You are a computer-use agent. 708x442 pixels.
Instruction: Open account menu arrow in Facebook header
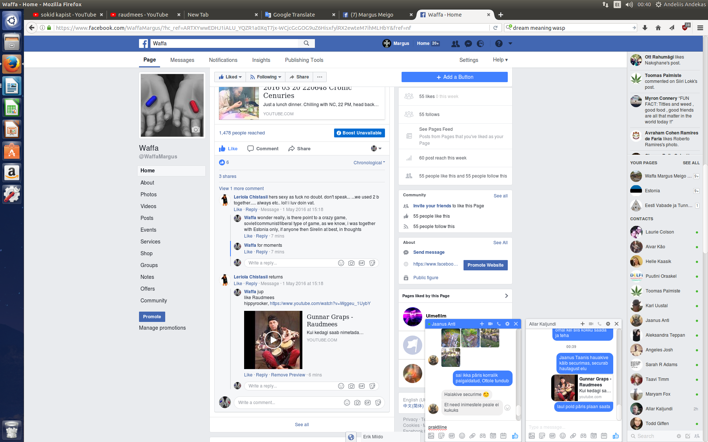coord(510,43)
